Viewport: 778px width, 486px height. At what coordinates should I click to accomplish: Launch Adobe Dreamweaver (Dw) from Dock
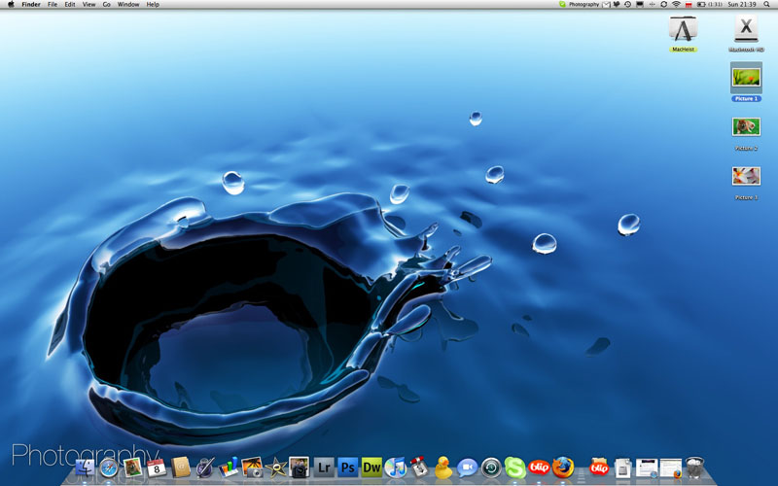371,468
